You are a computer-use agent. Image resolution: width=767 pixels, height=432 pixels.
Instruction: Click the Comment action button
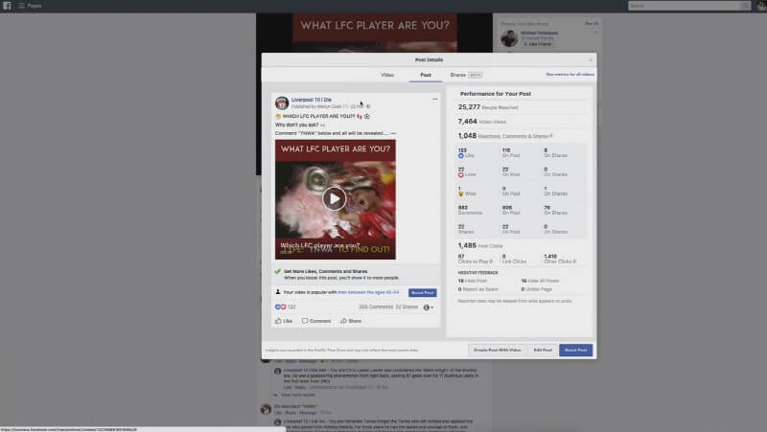(x=316, y=321)
